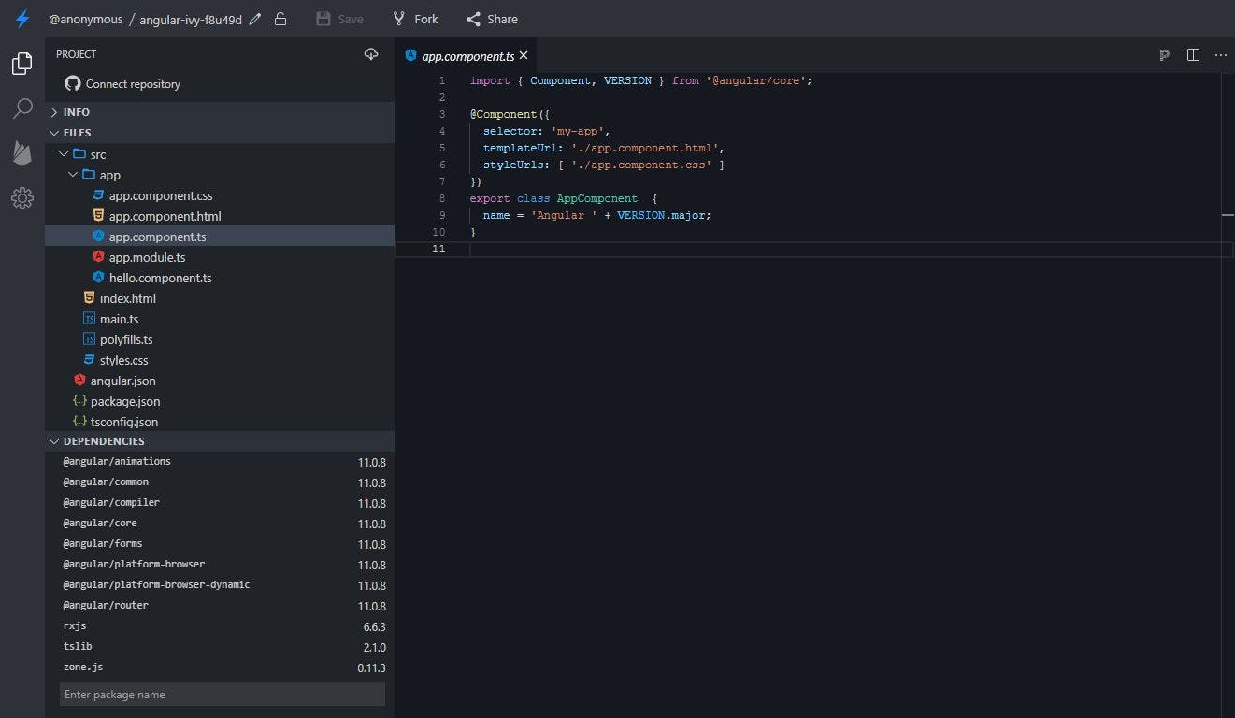The image size is (1235, 718).
Task: Expand the INFO section
Action: point(220,112)
